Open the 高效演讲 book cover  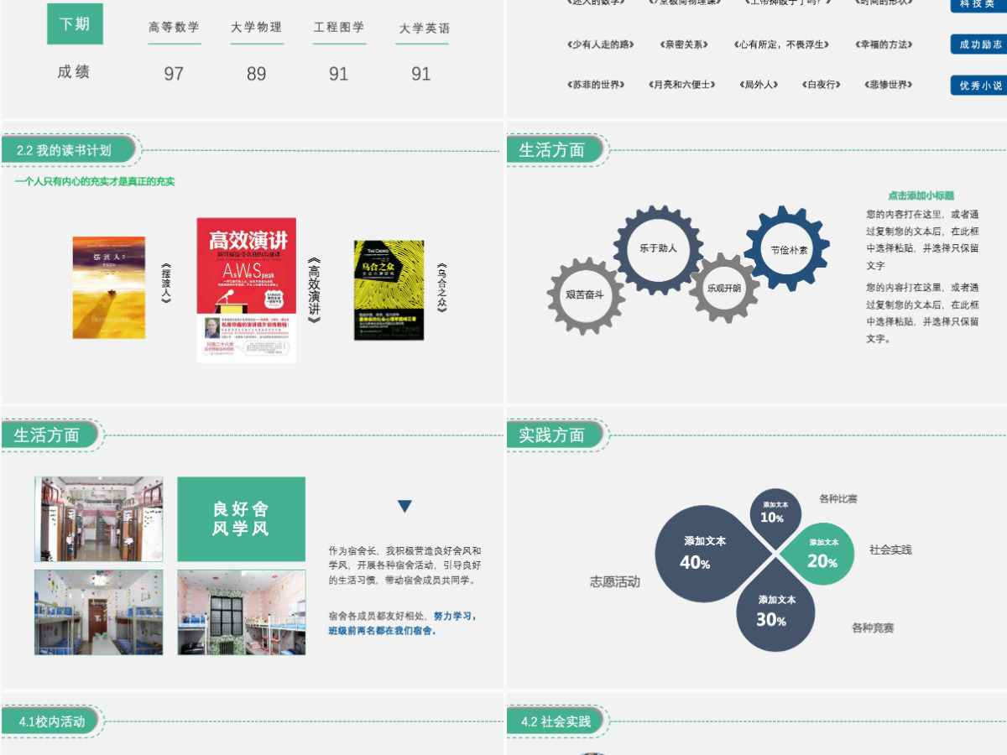[247, 290]
